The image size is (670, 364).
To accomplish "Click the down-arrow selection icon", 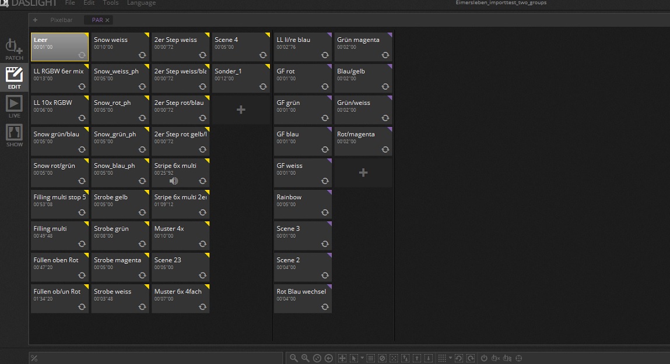I will pyautogui.click(x=429, y=358).
